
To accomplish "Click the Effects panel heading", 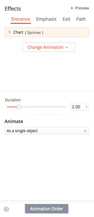I will [13, 9].
